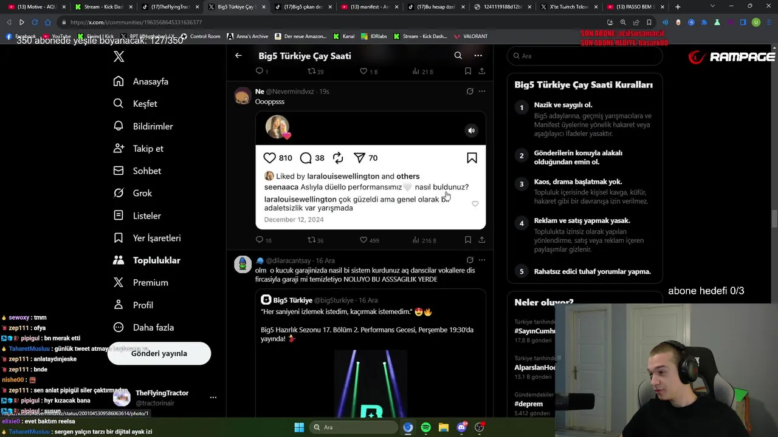Screen dimensions: 778x437
Task: Open @dilaracantsay profile handle
Action: click(x=288, y=260)
